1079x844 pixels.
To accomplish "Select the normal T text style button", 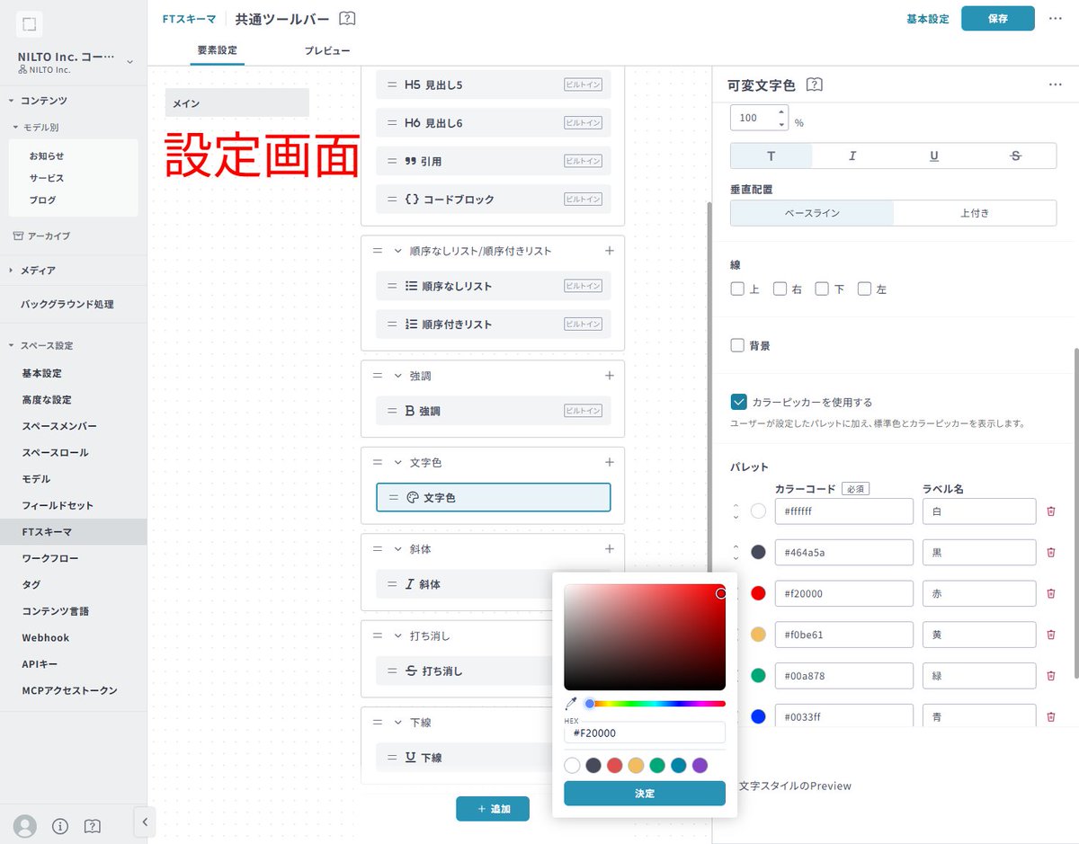I will point(771,155).
